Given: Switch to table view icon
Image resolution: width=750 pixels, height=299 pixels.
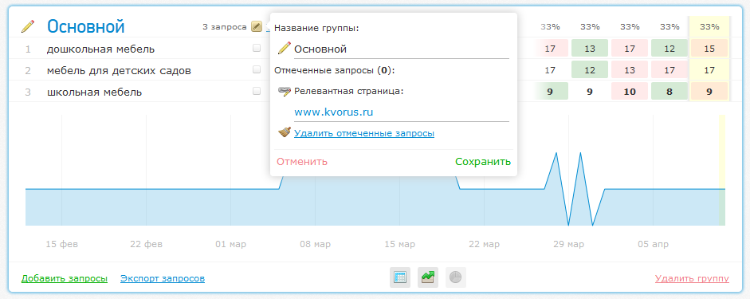Looking at the screenshot, I should tap(400, 277).
